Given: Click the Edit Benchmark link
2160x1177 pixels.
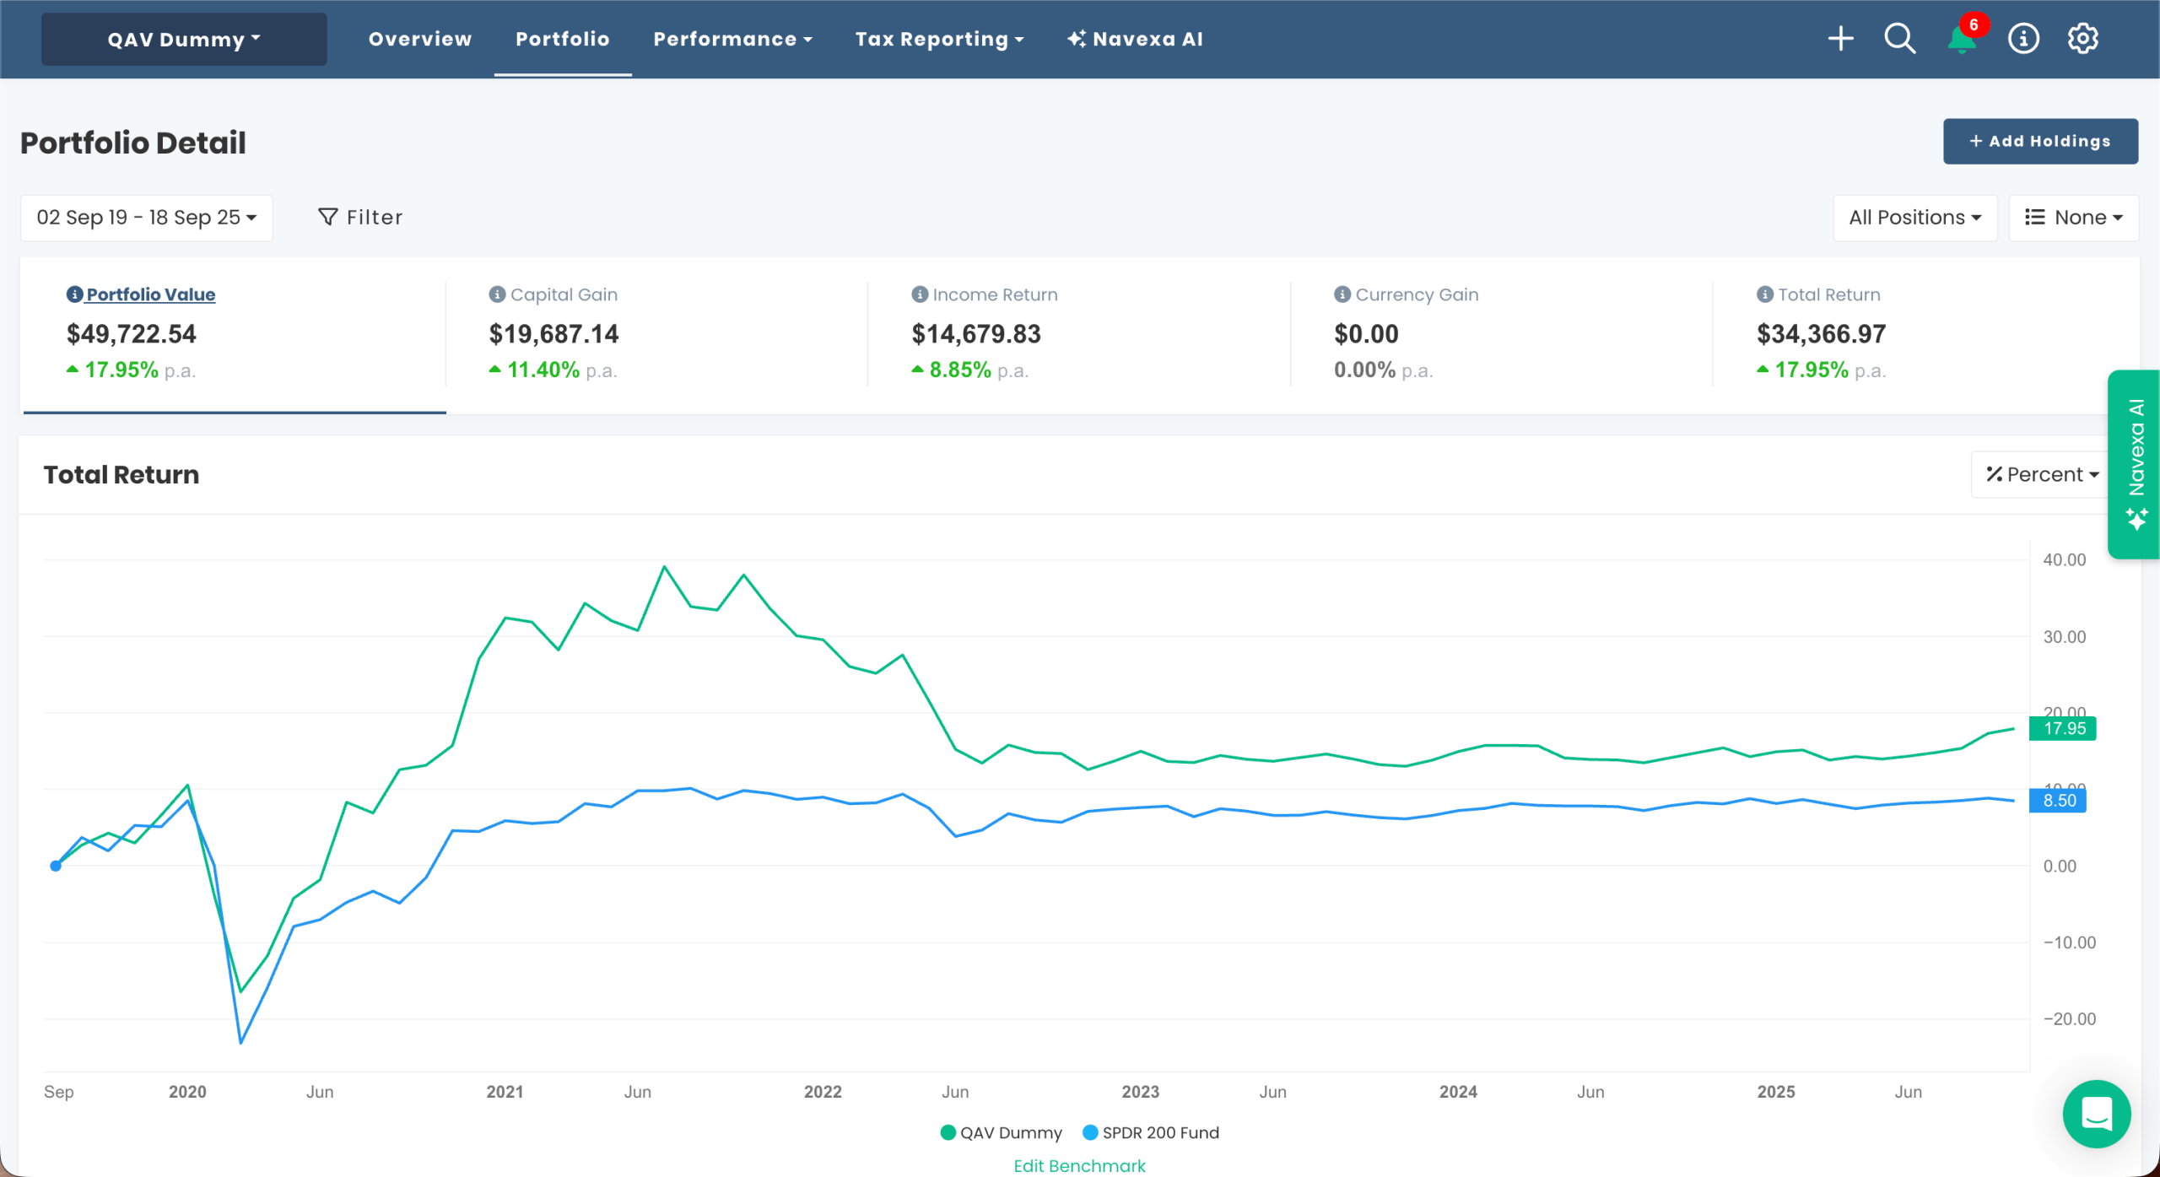Looking at the screenshot, I should coord(1079,1165).
